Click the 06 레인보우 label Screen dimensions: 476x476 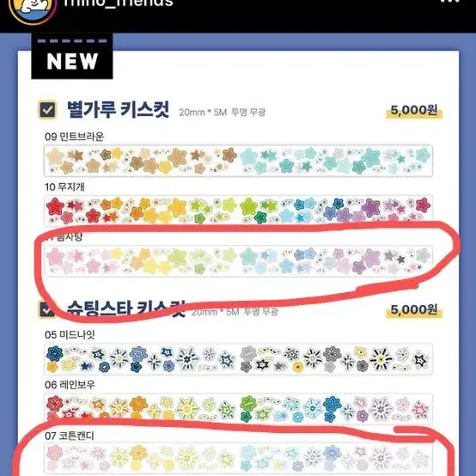[x=70, y=385]
